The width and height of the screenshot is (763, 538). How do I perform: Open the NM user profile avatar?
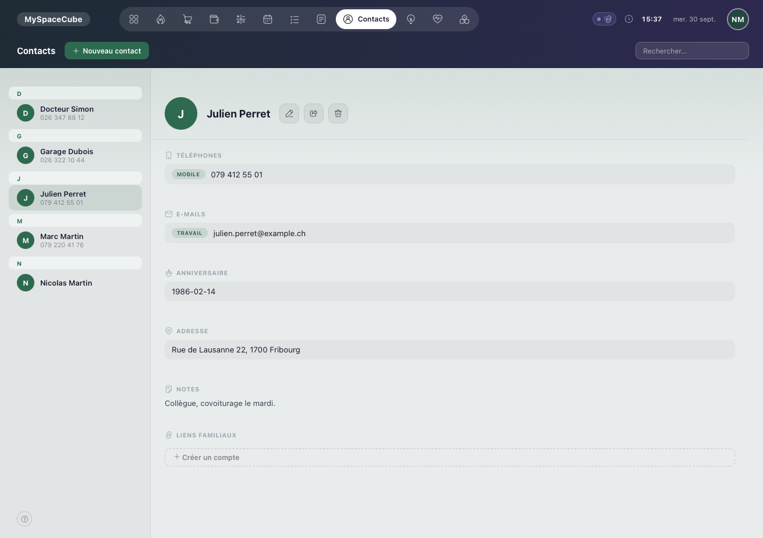pos(738,19)
